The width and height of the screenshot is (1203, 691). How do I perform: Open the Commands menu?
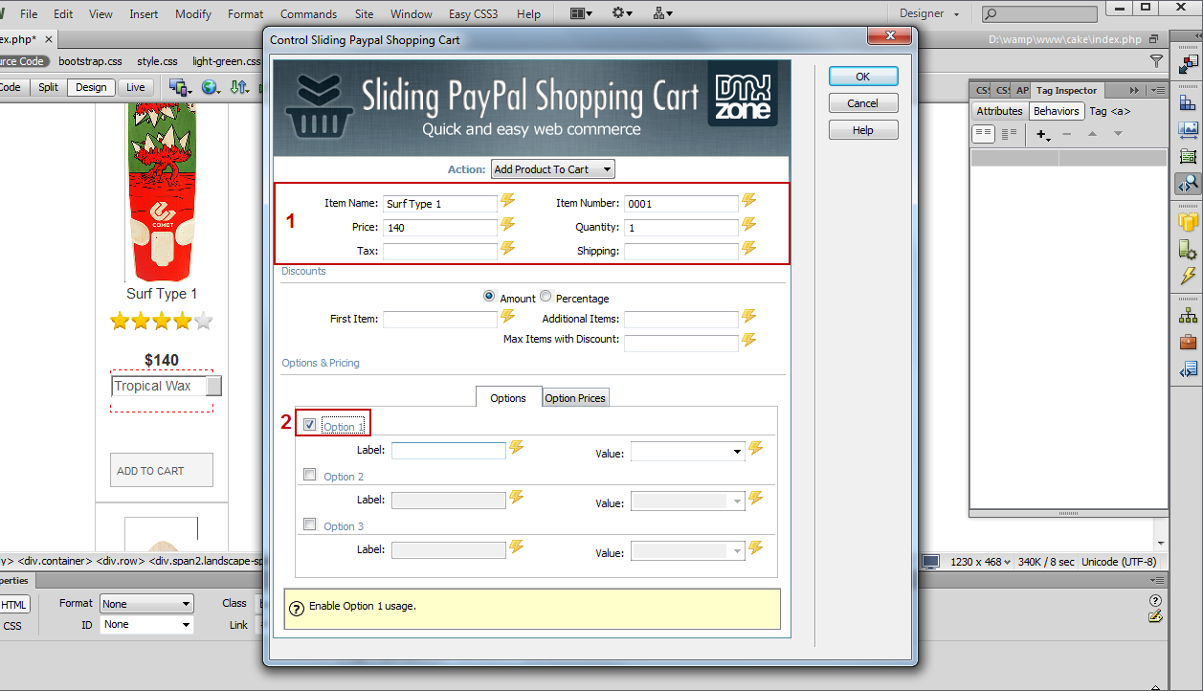tap(308, 14)
